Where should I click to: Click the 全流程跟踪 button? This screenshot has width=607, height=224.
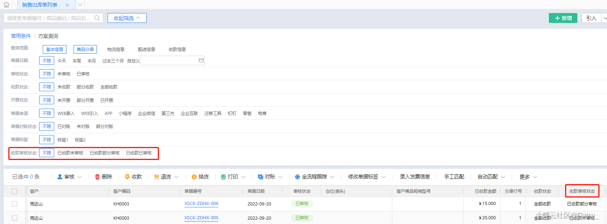point(311,177)
